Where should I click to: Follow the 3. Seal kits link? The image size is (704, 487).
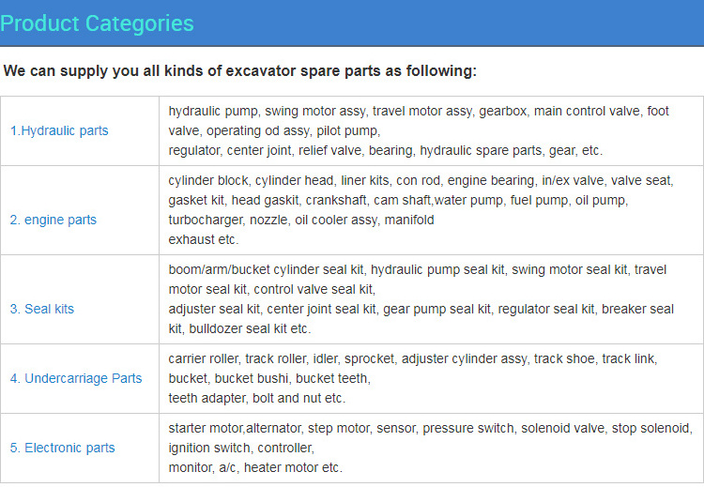click(x=42, y=309)
